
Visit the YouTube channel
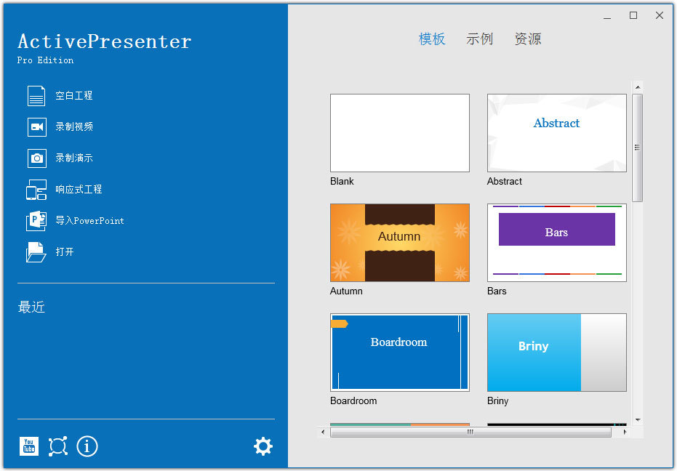(x=29, y=446)
